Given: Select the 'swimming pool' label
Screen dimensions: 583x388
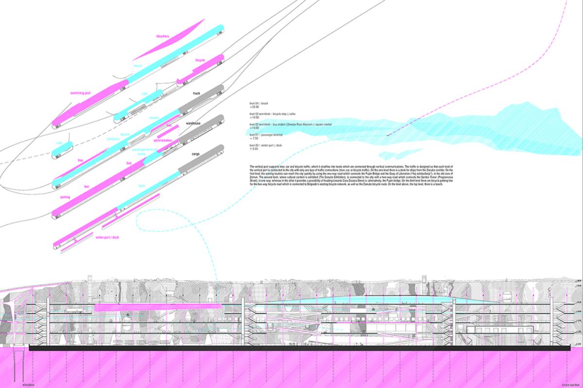Looking at the screenshot, I should [x=81, y=93].
